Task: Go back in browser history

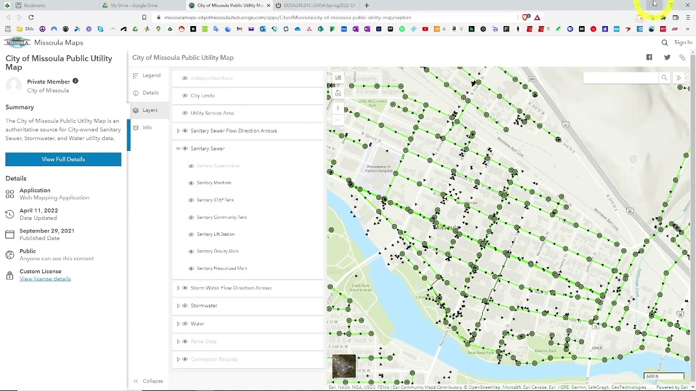Action: [8, 17]
